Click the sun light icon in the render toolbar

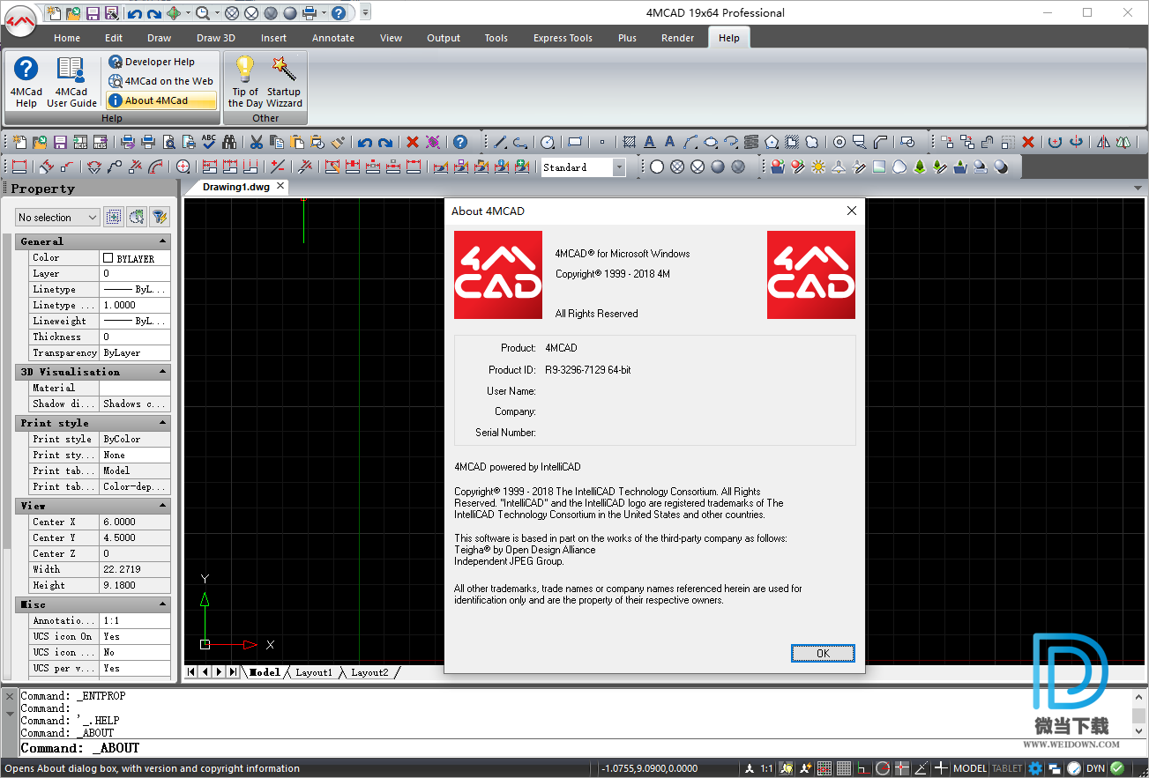point(818,167)
